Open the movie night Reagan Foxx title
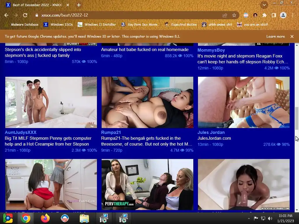Screen dimensions: 299x224 243,59
